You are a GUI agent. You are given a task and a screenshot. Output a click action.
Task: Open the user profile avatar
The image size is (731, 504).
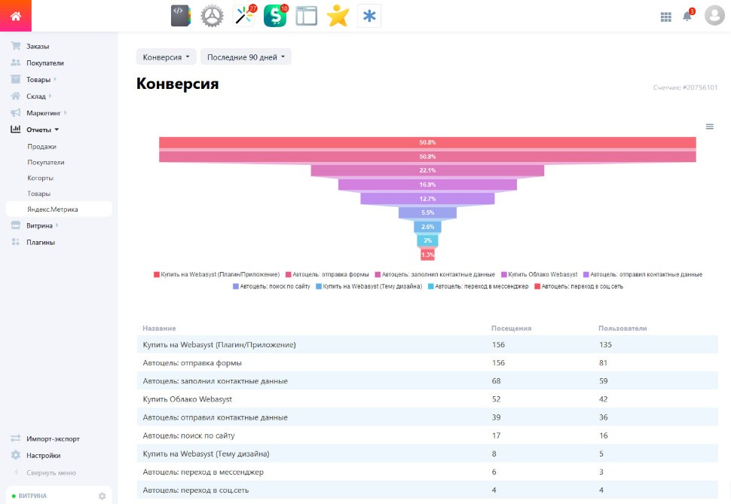714,15
